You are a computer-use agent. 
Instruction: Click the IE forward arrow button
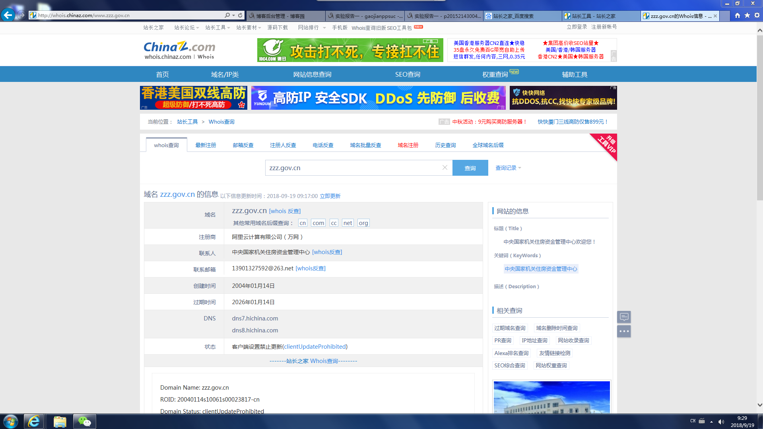[x=21, y=15]
